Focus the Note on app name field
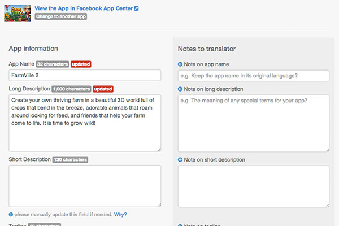Image resolution: width=339 pixels, height=226 pixels. (254, 76)
